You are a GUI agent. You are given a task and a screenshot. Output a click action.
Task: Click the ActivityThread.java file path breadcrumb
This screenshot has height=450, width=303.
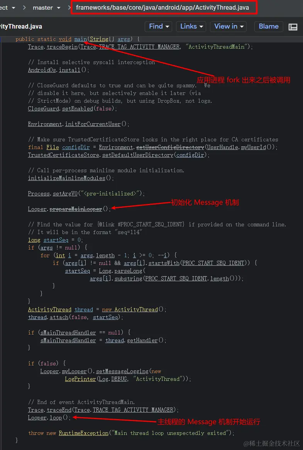(x=163, y=7)
